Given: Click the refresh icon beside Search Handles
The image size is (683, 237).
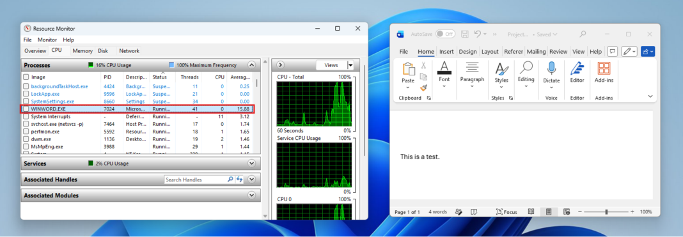Looking at the screenshot, I should coord(239,179).
